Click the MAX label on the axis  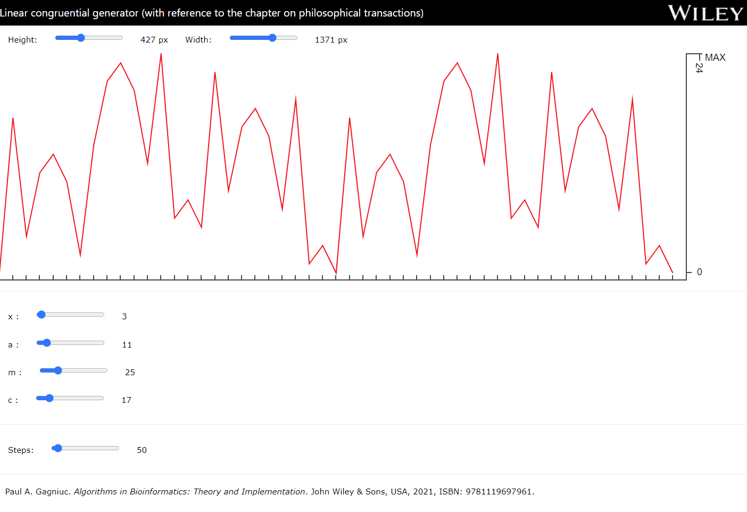716,57
